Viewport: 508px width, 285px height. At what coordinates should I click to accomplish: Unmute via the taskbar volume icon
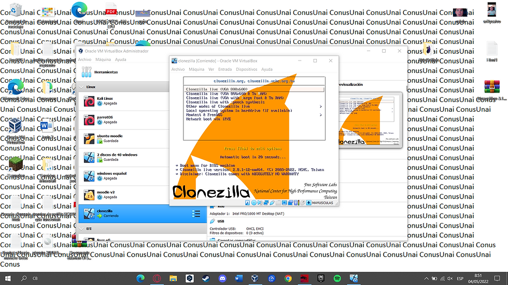click(450, 278)
